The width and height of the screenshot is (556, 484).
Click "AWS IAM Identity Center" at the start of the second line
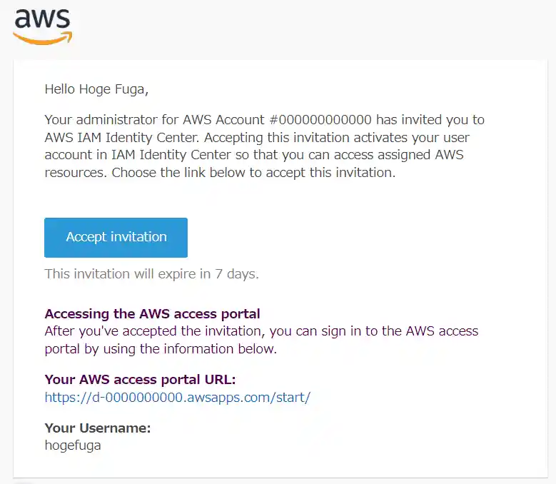117,137
